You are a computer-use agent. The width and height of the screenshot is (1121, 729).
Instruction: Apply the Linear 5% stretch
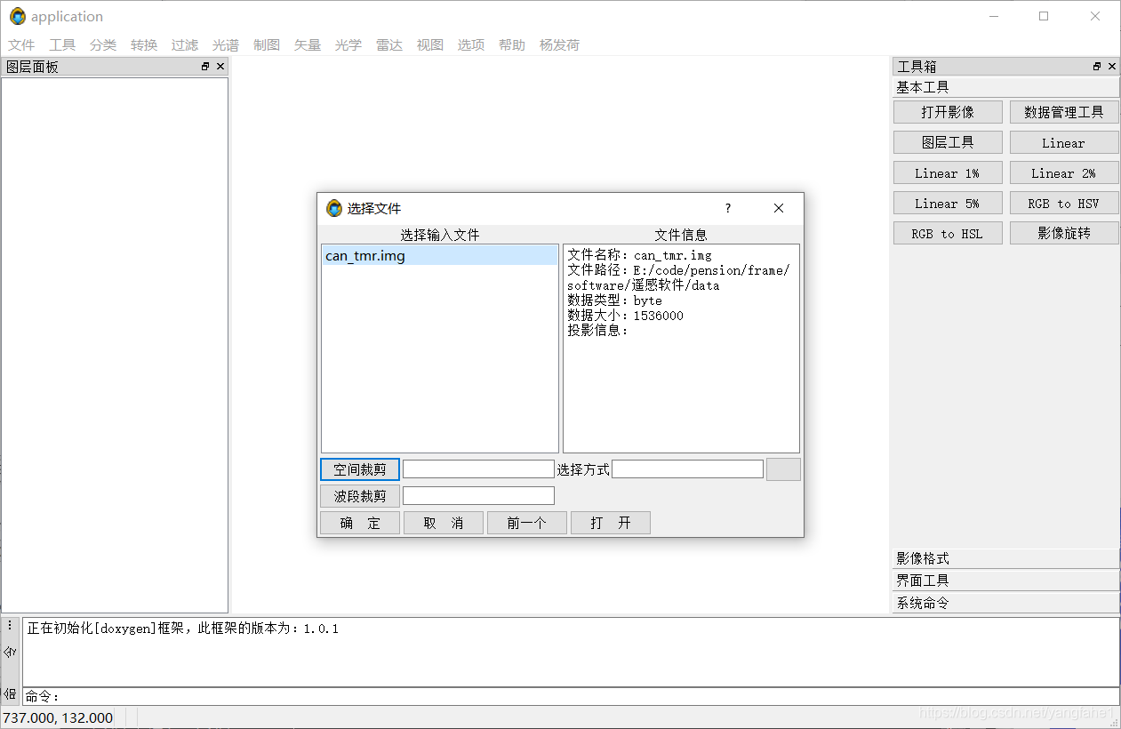[948, 203]
